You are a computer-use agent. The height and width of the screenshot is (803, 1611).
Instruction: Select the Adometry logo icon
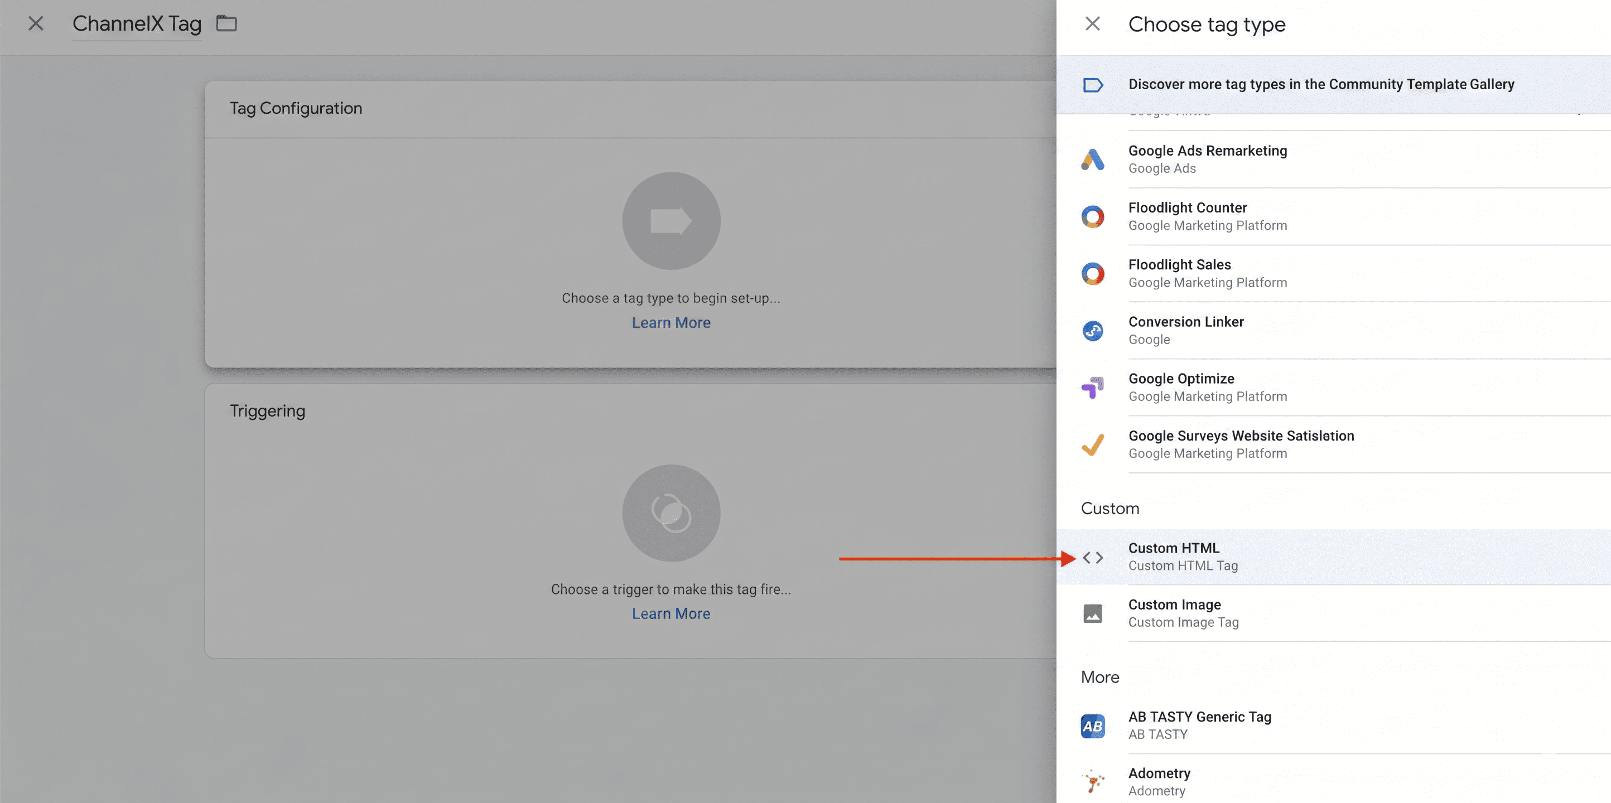tap(1093, 782)
